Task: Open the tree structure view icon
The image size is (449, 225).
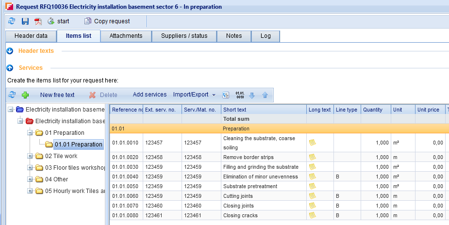Action: click(226, 95)
